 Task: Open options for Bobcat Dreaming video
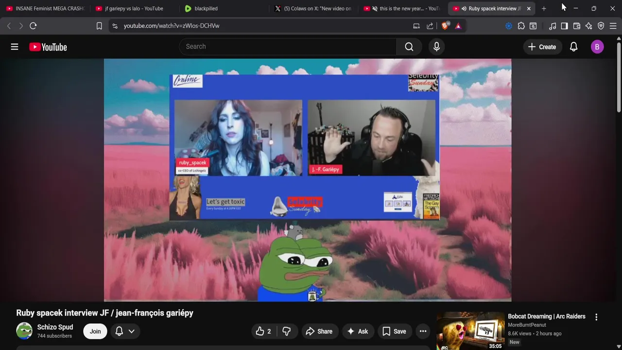[x=596, y=317]
